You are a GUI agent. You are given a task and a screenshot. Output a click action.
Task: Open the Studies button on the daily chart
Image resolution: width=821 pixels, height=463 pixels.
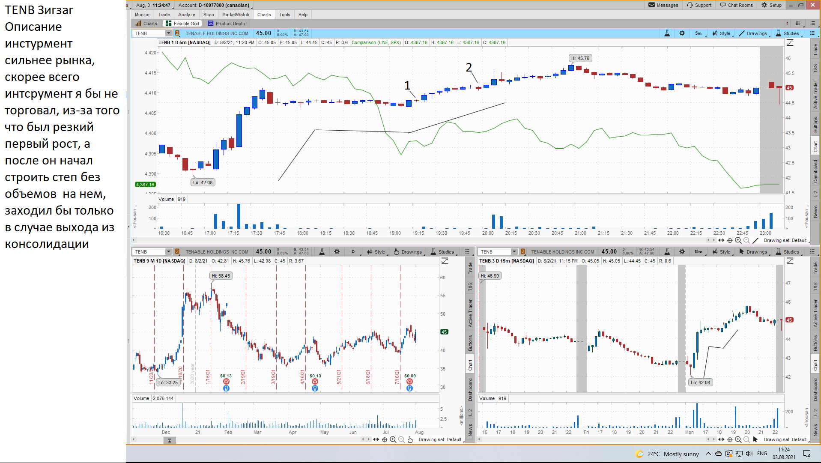click(442, 252)
